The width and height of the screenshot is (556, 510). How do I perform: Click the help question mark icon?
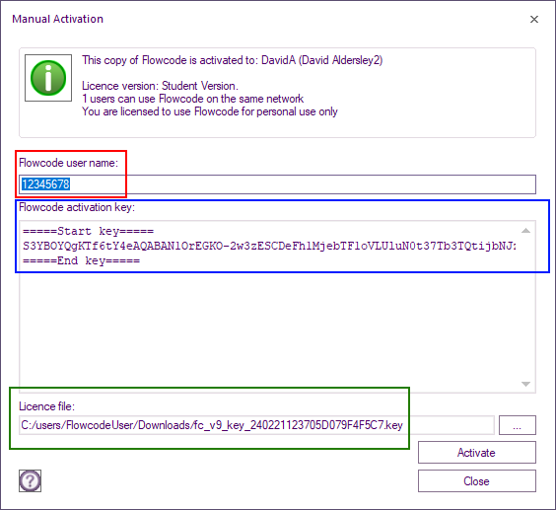coord(30,480)
